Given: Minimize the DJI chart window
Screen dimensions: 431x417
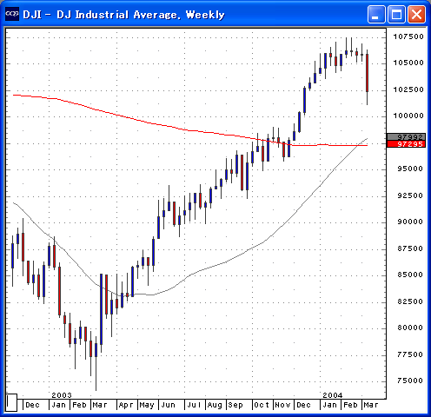Looking at the screenshot, I should [376, 14].
